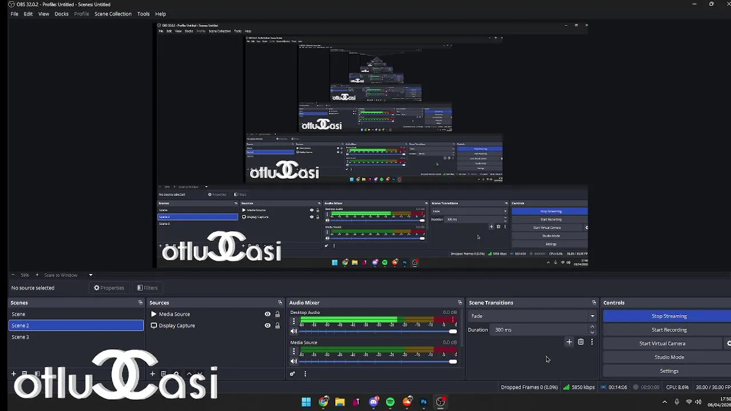The width and height of the screenshot is (731, 411).
Task: Open Spotify from the taskbar
Action: (x=390, y=402)
